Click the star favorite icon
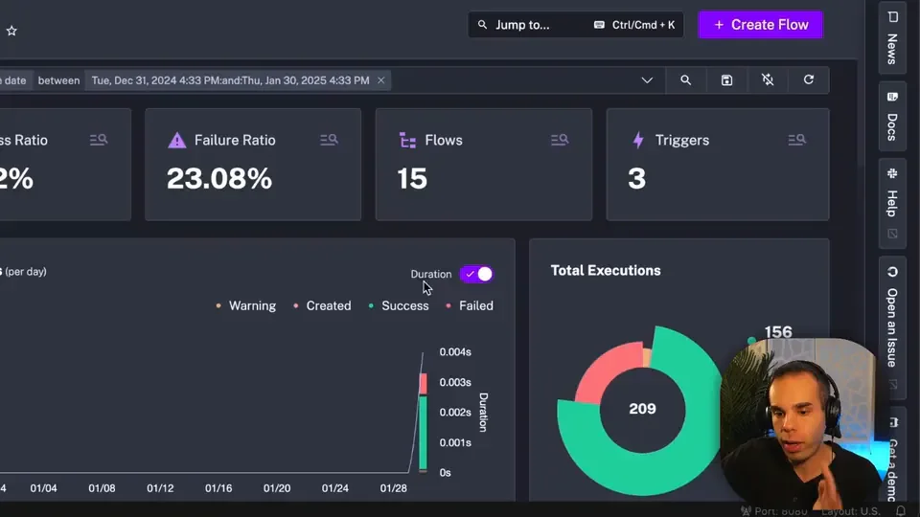 click(x=11, y=31)
